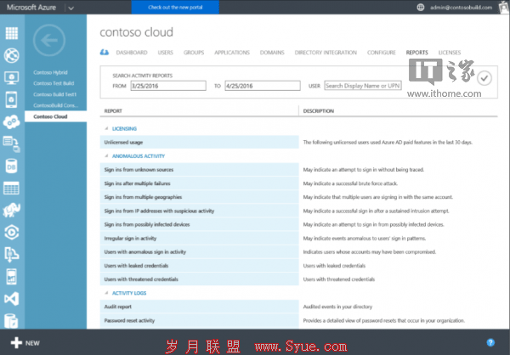Screen dimensions: 510x355
Task: Click the search checkmark button
Action: (x=484, y=78)
